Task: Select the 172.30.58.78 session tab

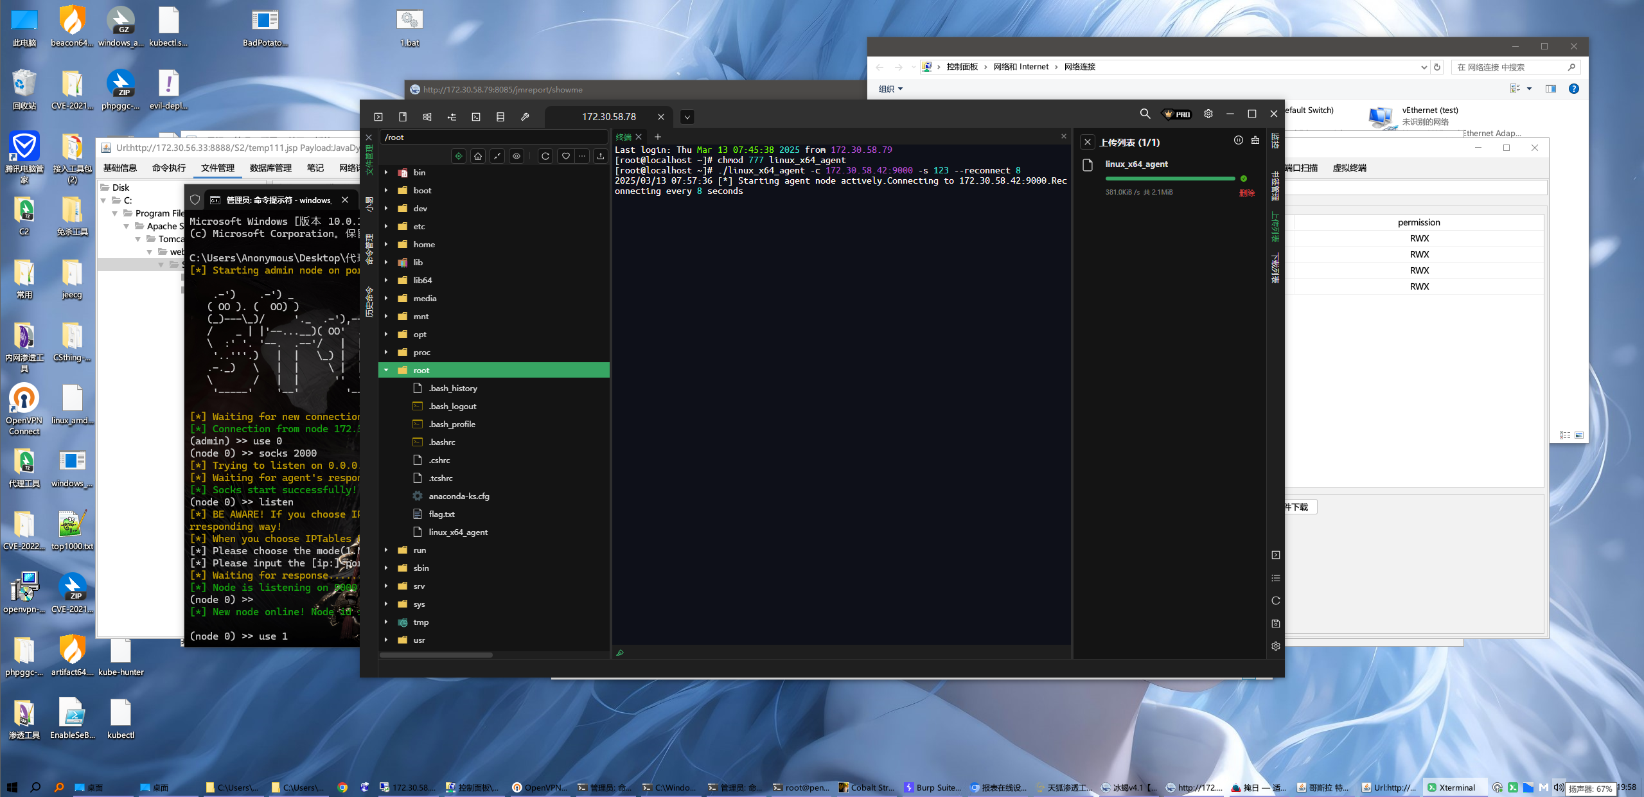Action: pos(608,117)
